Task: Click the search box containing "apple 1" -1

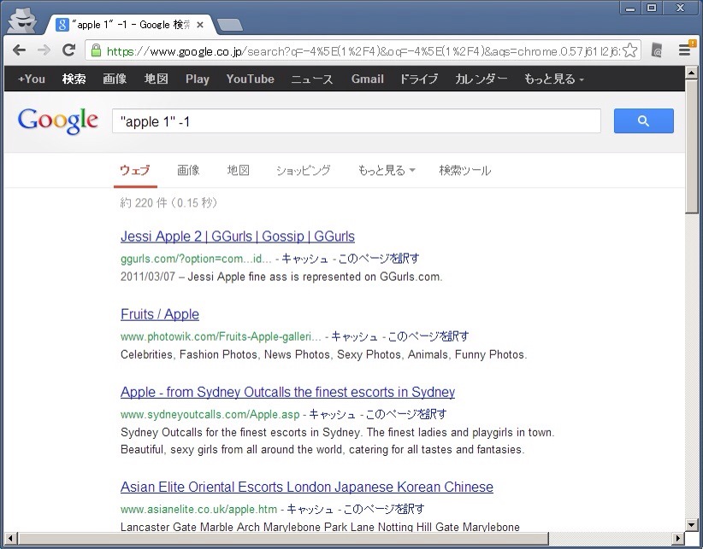Action: click(x=357, y=121)
